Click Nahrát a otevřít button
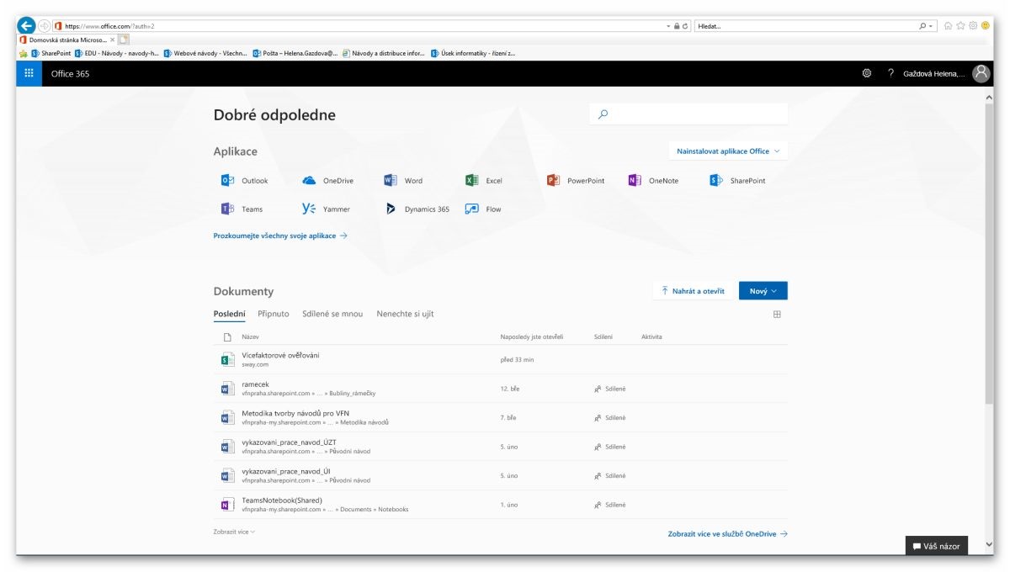Image resolution: width=1010 pixels, height=572 pixels. pos(692,290)
